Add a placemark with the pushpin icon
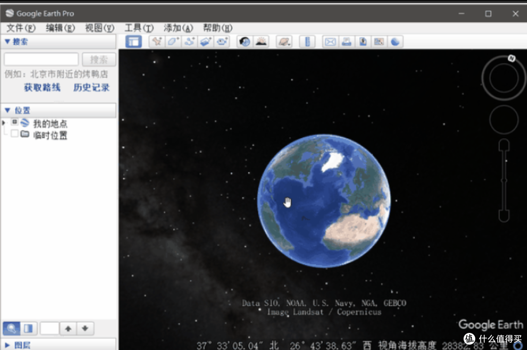527x350 pixels. point(157,41)
